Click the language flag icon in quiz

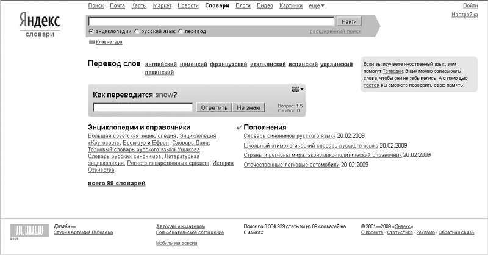[x=295, y=90]
